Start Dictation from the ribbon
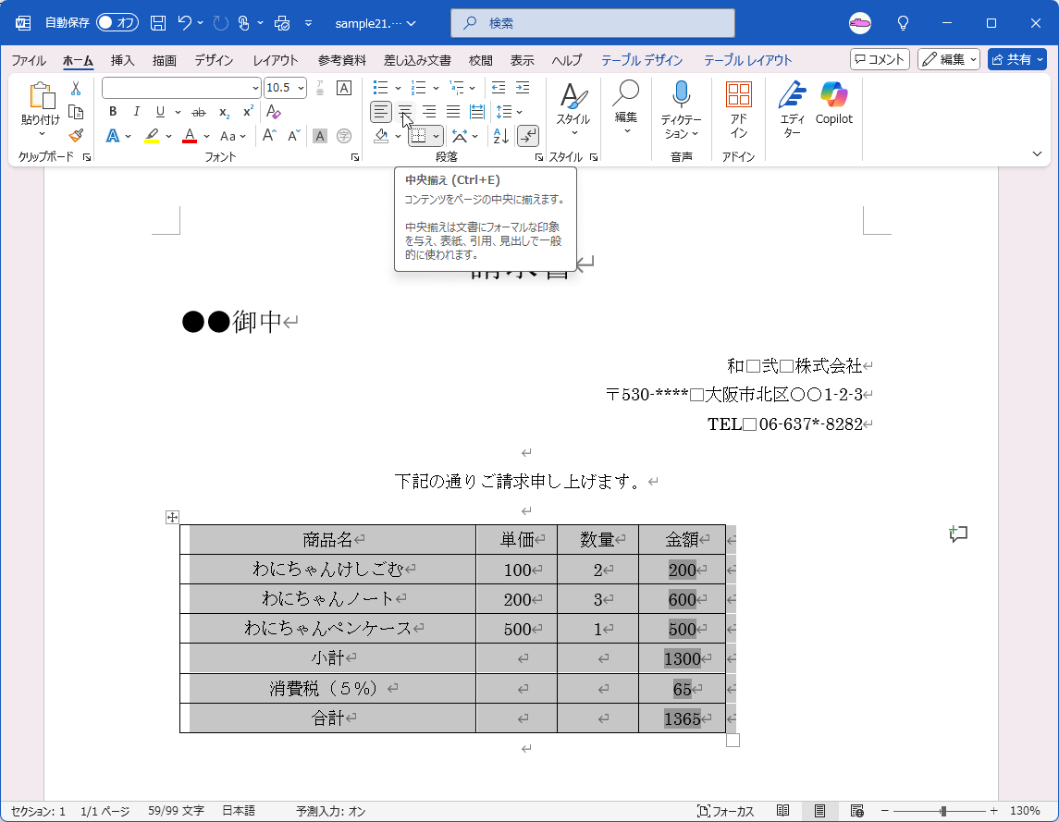 tap(682, 104)
